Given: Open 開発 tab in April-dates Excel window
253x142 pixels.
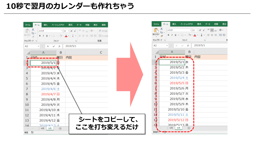Looking at the screenshot, I should tap(104, 25).
